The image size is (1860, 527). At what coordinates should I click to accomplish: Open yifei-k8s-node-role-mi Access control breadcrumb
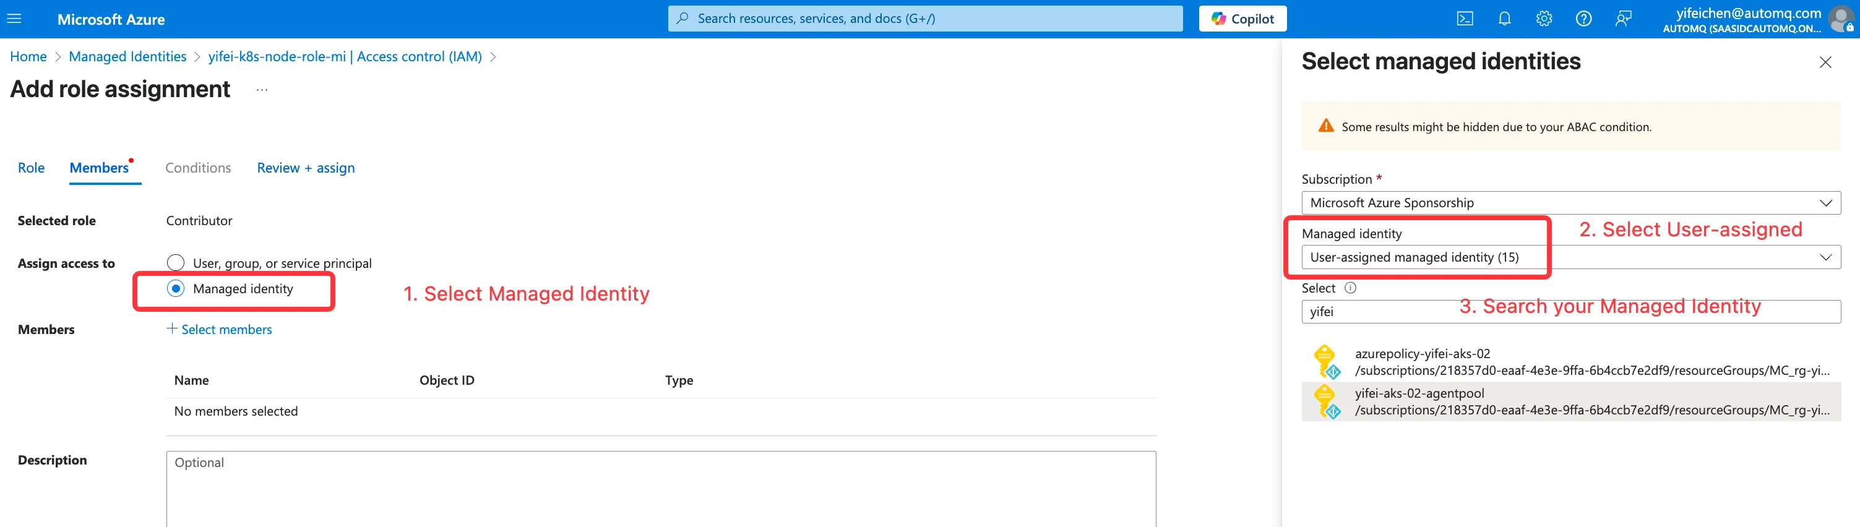pos(345,56)
